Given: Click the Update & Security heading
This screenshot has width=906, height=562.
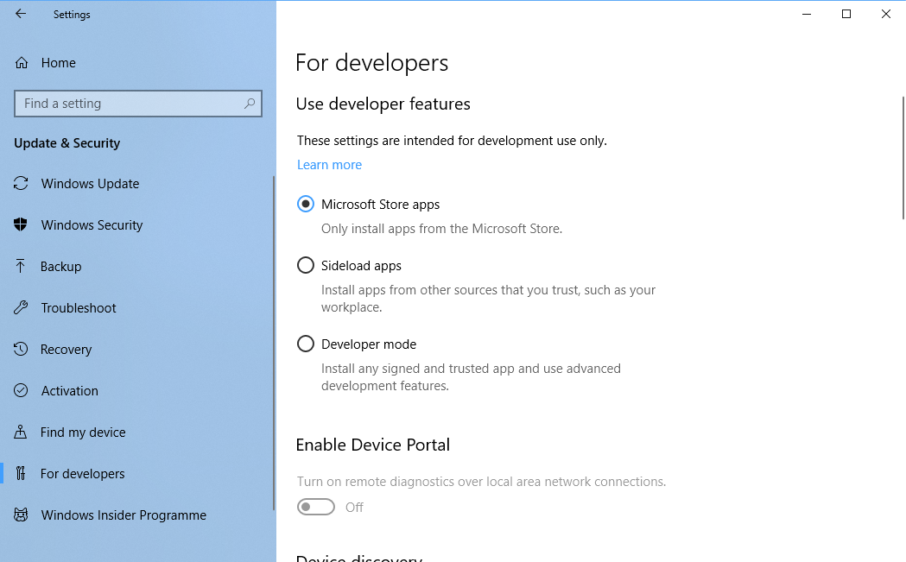Looking at the screenshot, I should [x=67, y=143].
